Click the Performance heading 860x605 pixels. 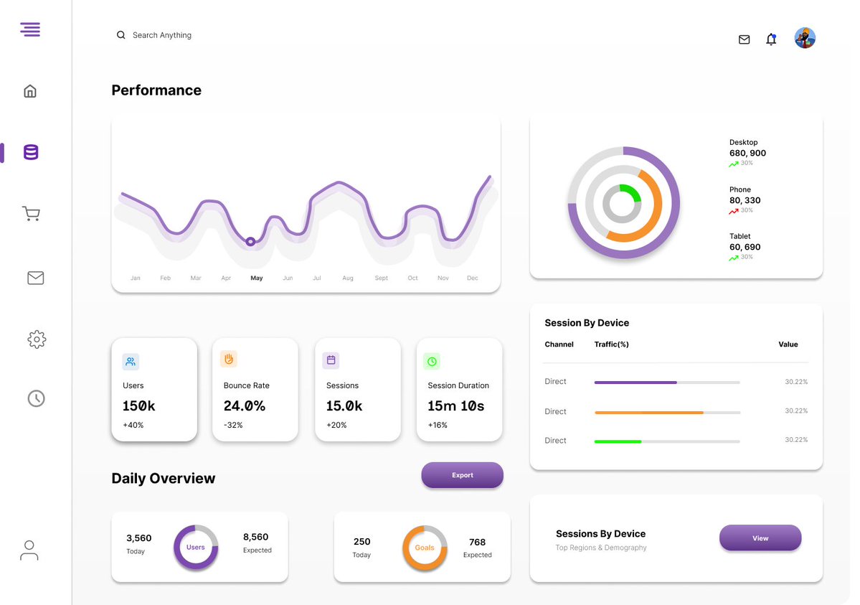pos(156,90)
